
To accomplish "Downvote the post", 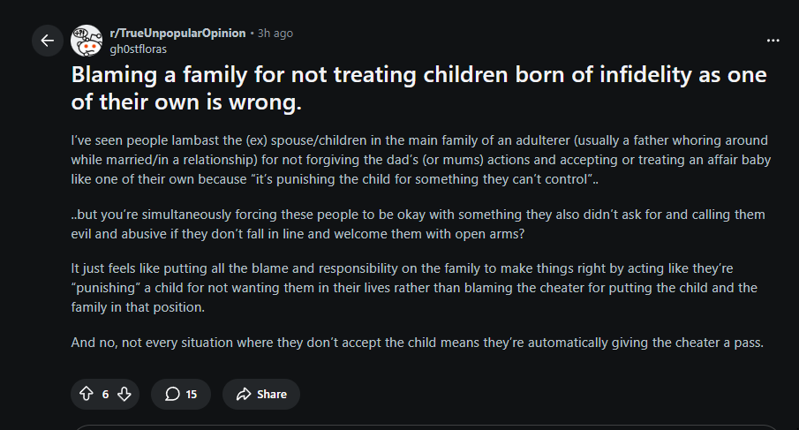I will pos(124,394).
